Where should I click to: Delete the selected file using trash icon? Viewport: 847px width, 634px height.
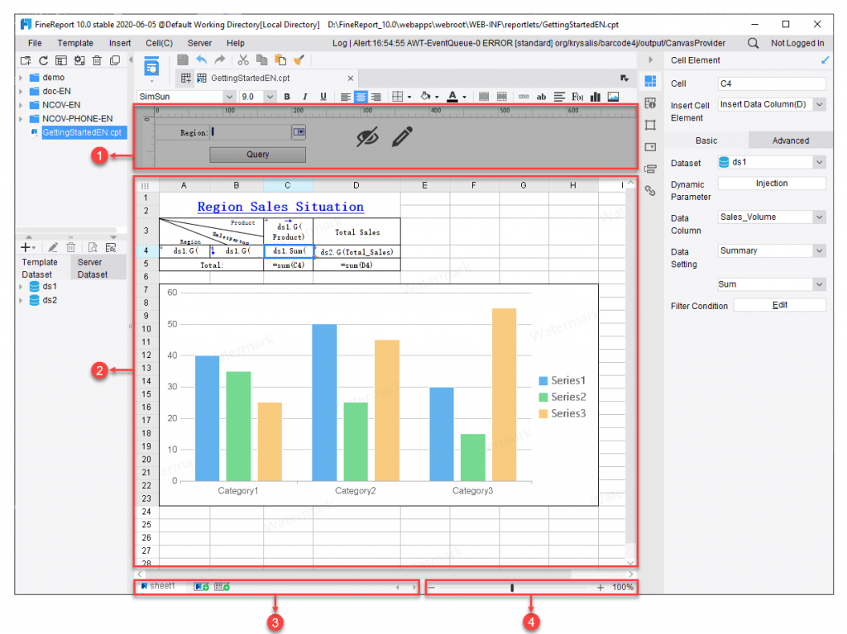tap(97, 60)
